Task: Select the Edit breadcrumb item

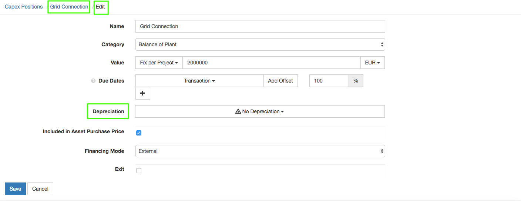Action: click(101, 7)
